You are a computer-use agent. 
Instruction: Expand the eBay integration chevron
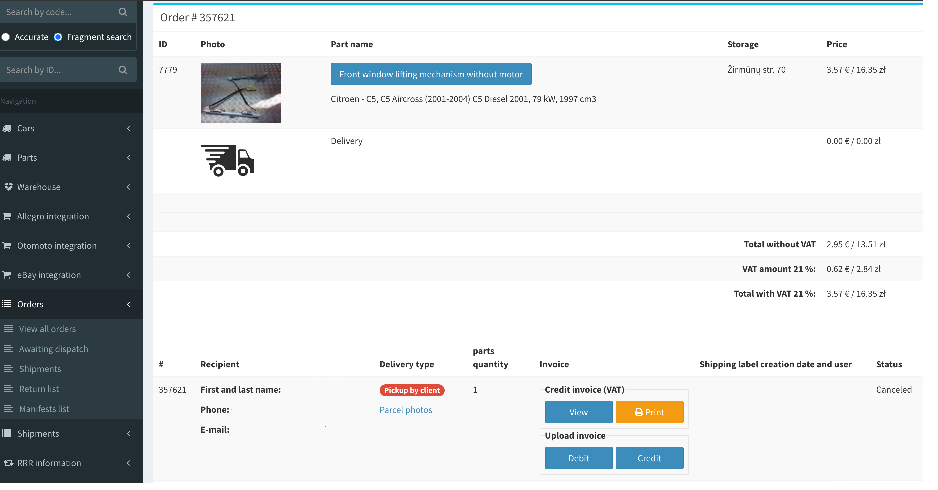pos(129,275)
